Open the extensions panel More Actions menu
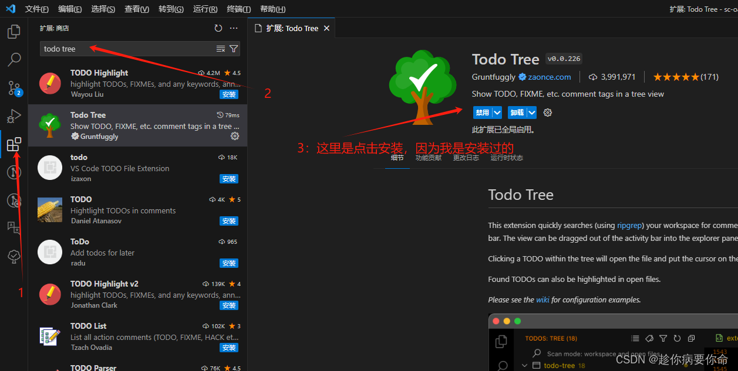 233,28
